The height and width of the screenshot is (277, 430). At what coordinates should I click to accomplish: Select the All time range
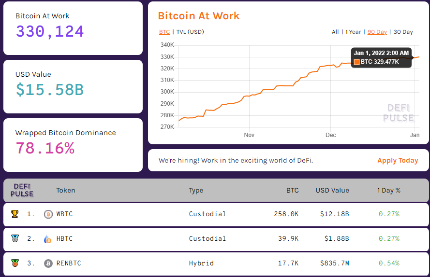(x=335, y=32)
